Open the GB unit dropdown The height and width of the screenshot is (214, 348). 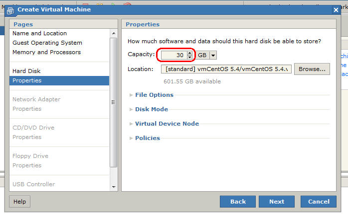click(213, 55)
